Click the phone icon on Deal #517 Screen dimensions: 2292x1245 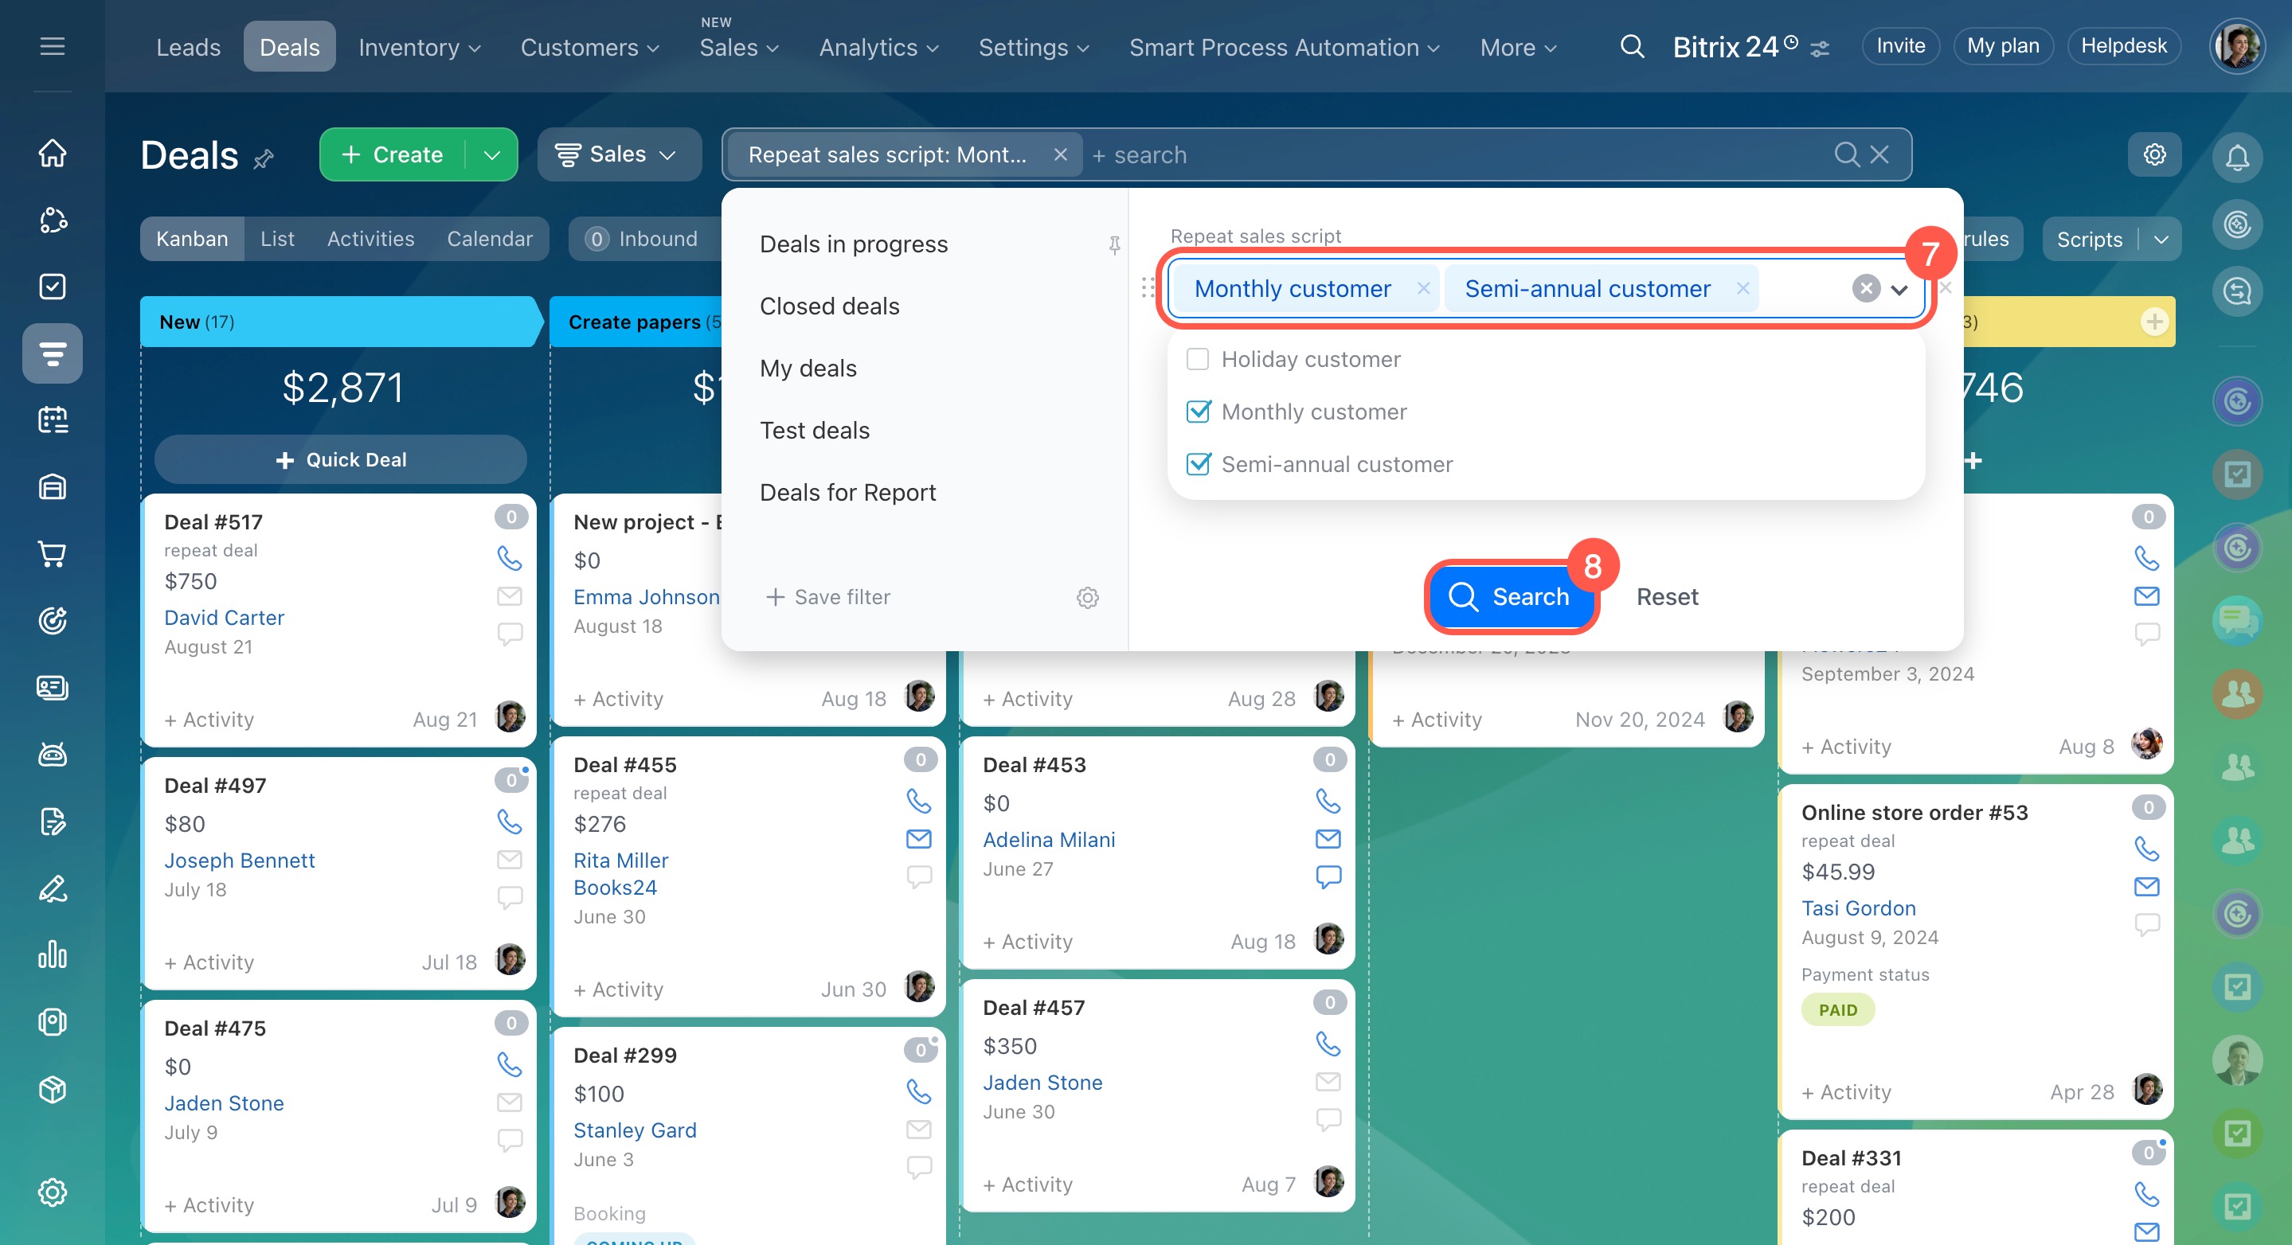click(x=509, y=557)
